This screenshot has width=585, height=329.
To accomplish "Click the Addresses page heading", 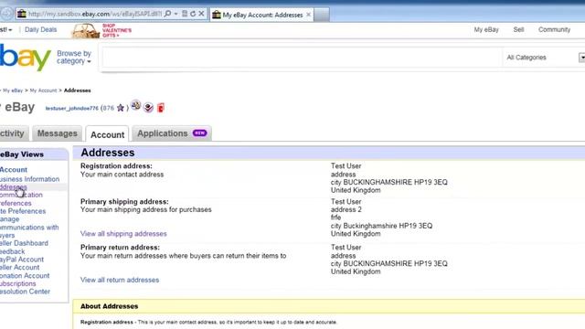I will click(108, 153).
